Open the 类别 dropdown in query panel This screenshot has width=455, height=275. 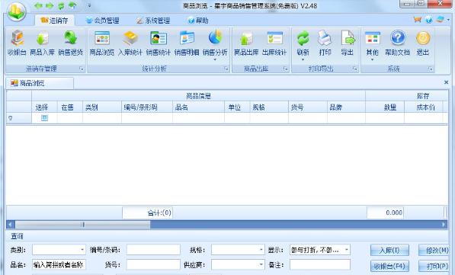click(82, 249)
